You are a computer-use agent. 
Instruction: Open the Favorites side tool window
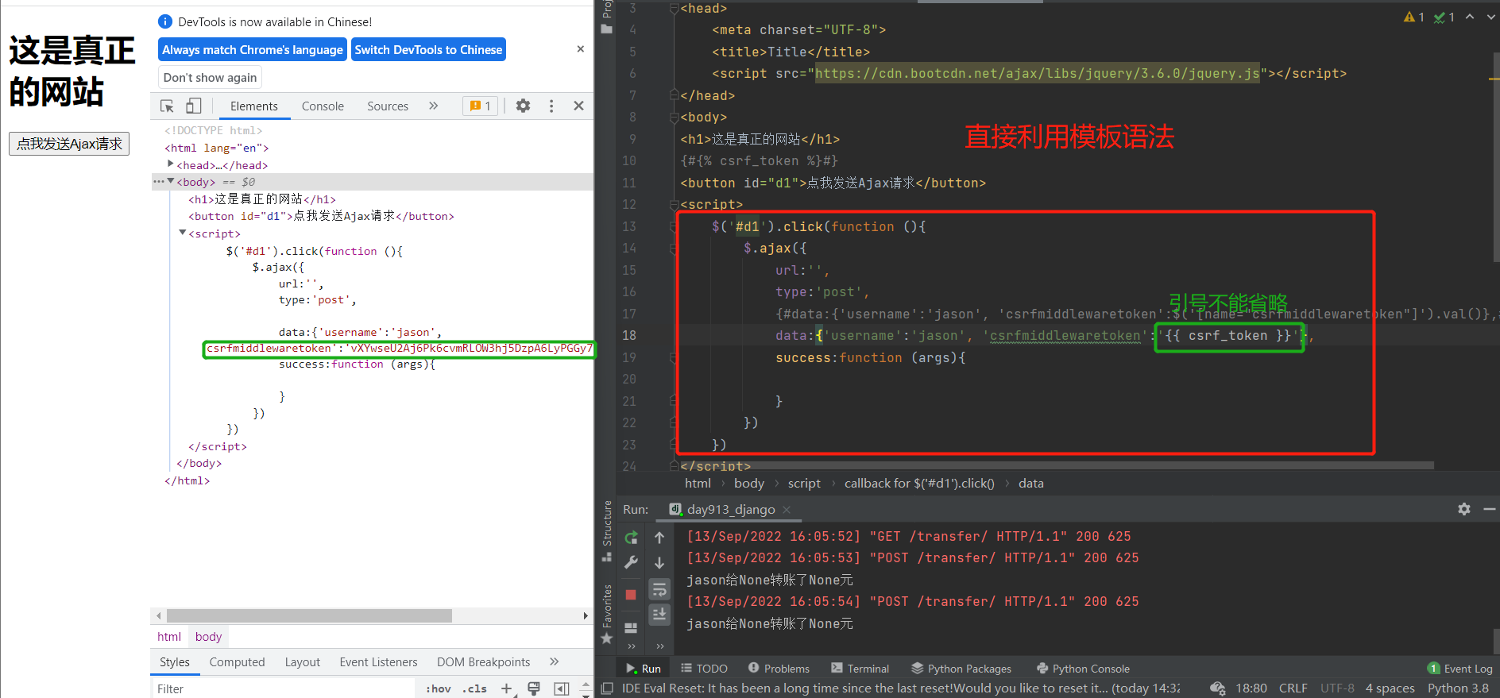click(x=607, y=614)
